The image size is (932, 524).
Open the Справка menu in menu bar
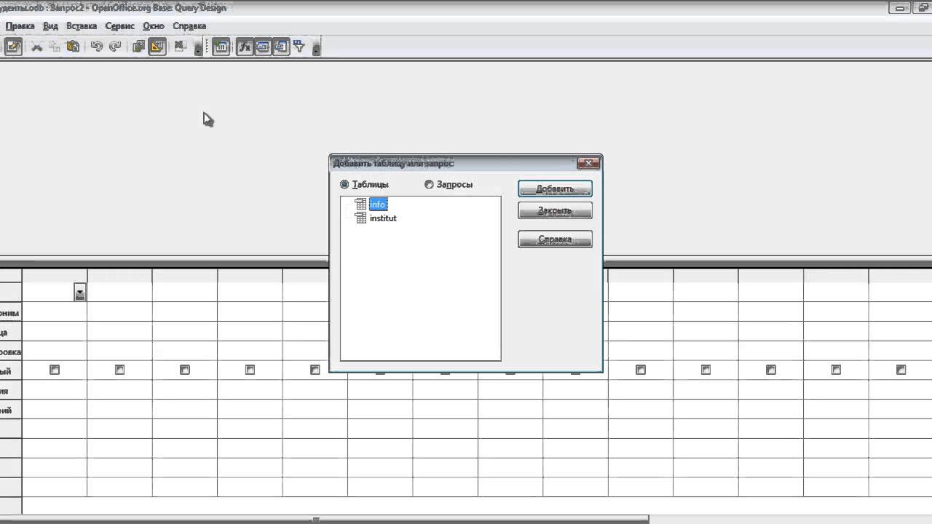[x=189, y=25]
